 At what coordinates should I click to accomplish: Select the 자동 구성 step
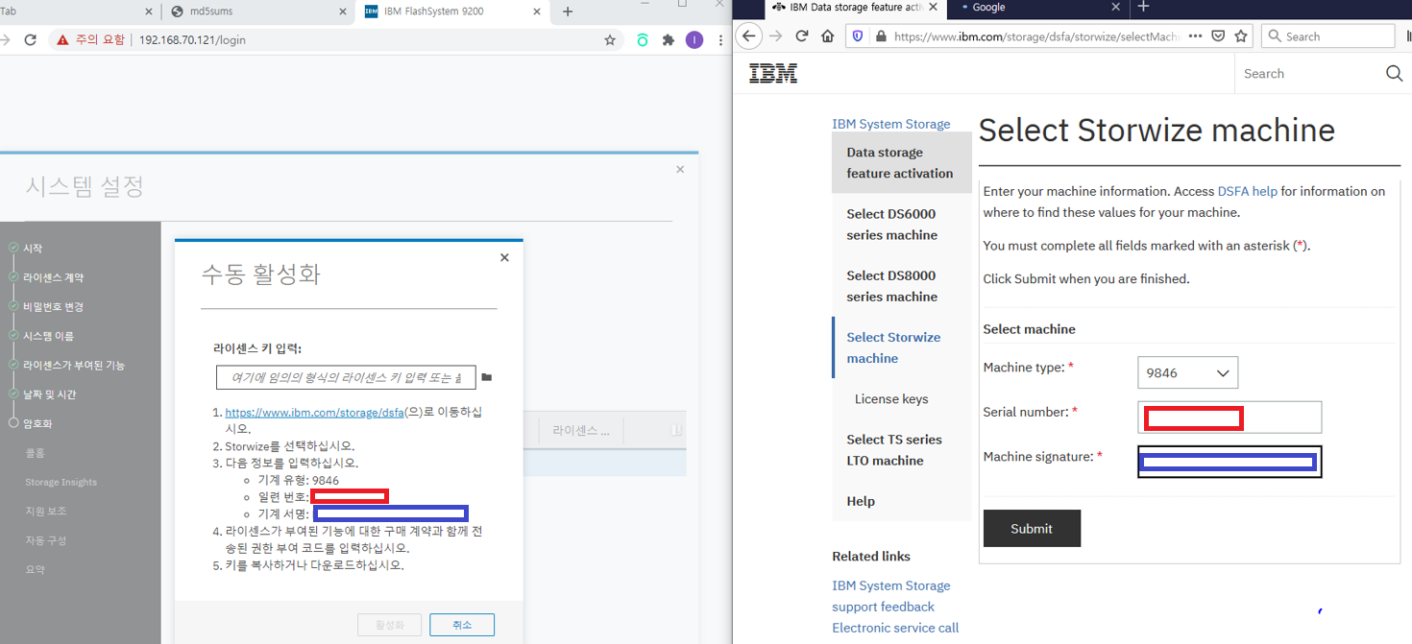pyautogui.click(x=45, y=540)
